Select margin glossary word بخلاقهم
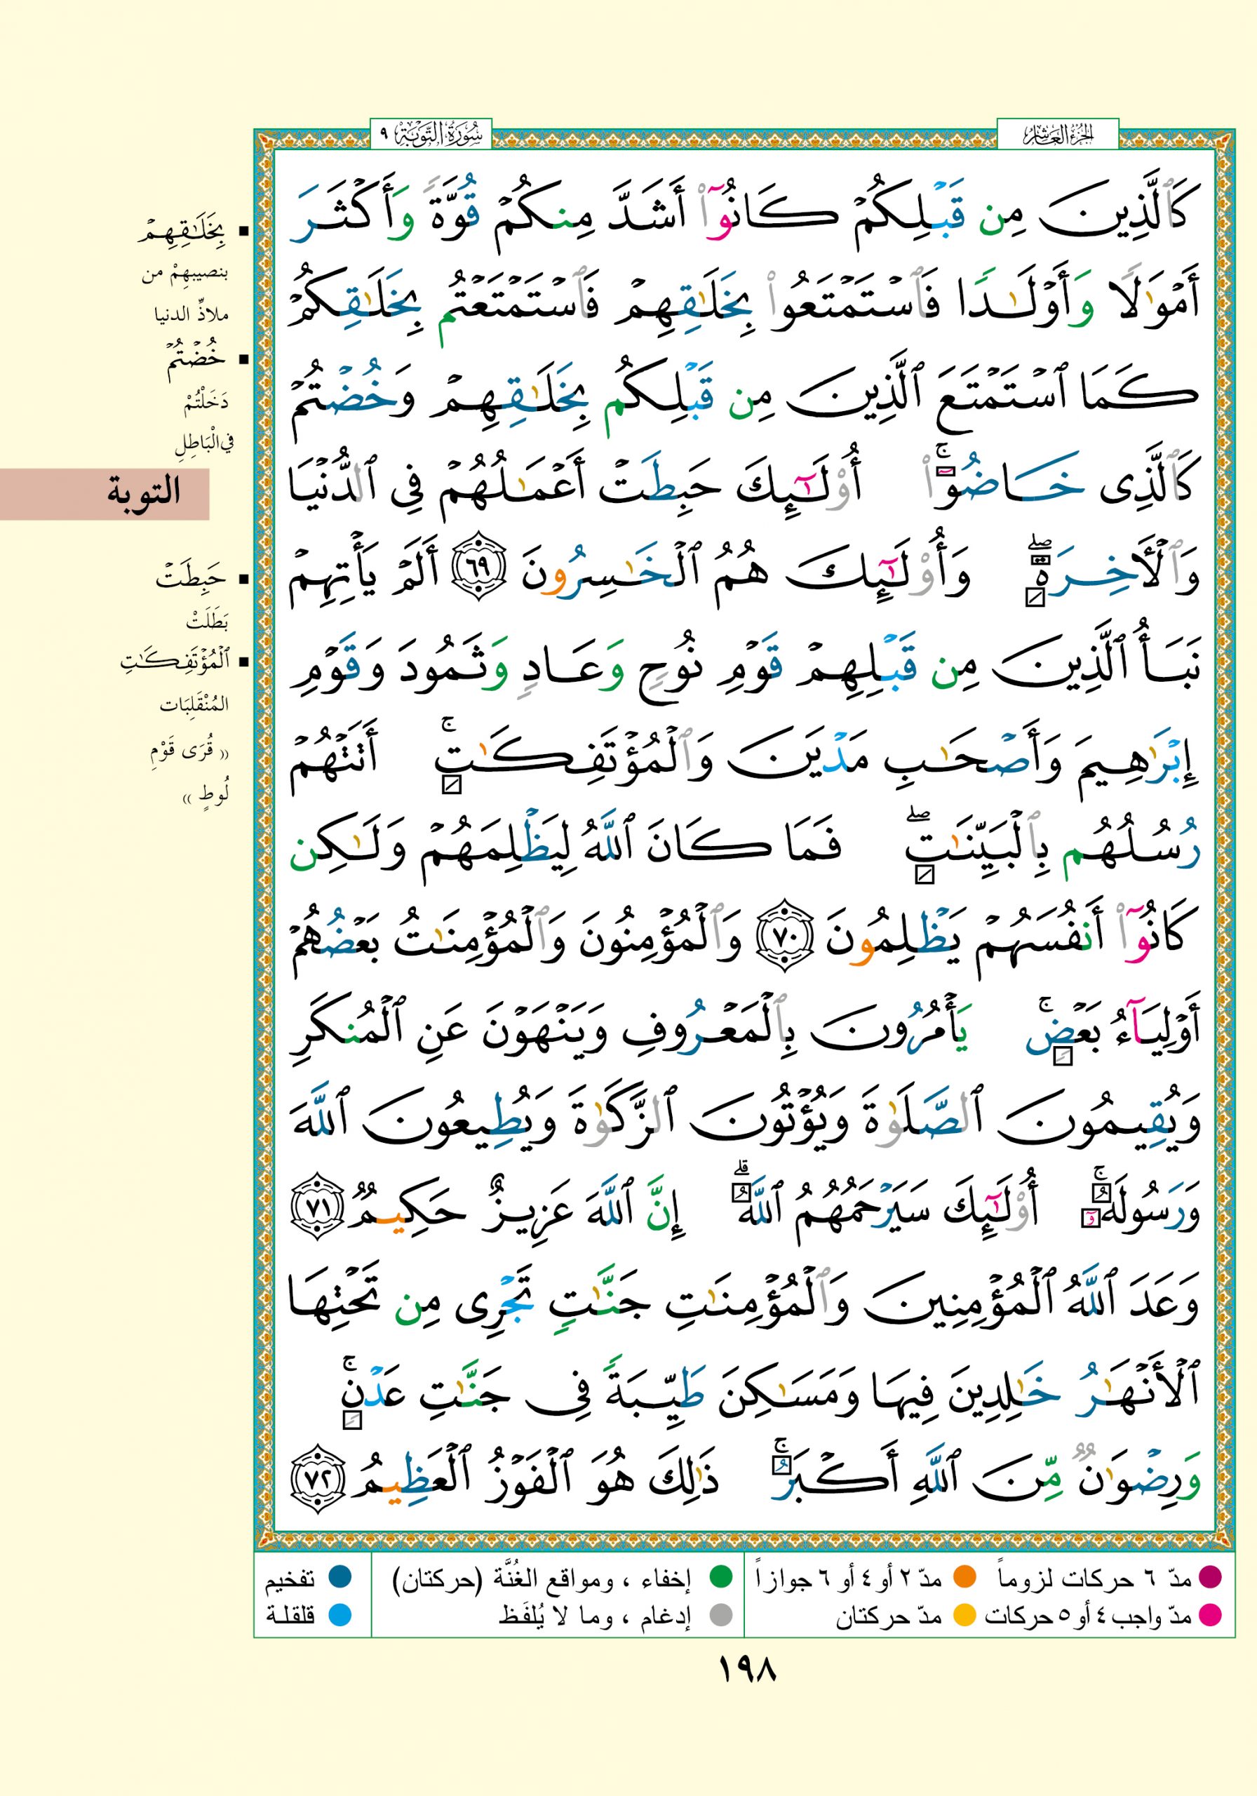1257x1796 pixels. [182, 232]
